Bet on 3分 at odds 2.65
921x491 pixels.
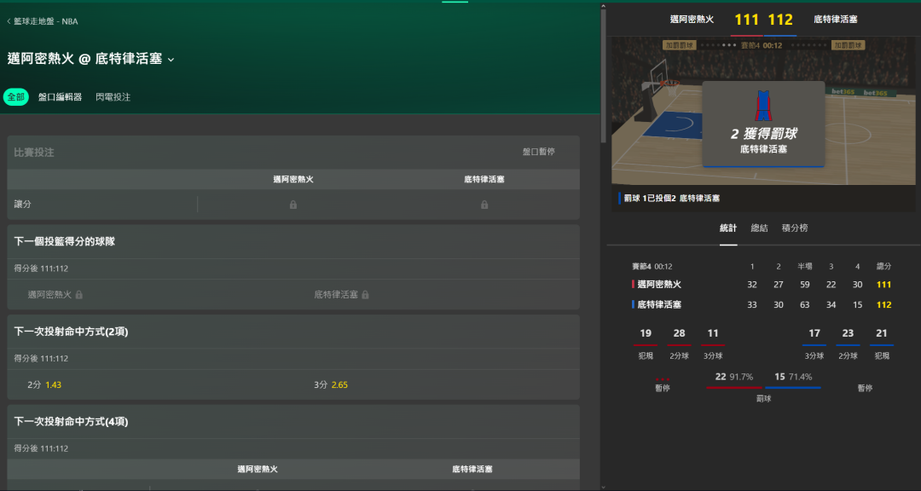[x=331, y=385]
